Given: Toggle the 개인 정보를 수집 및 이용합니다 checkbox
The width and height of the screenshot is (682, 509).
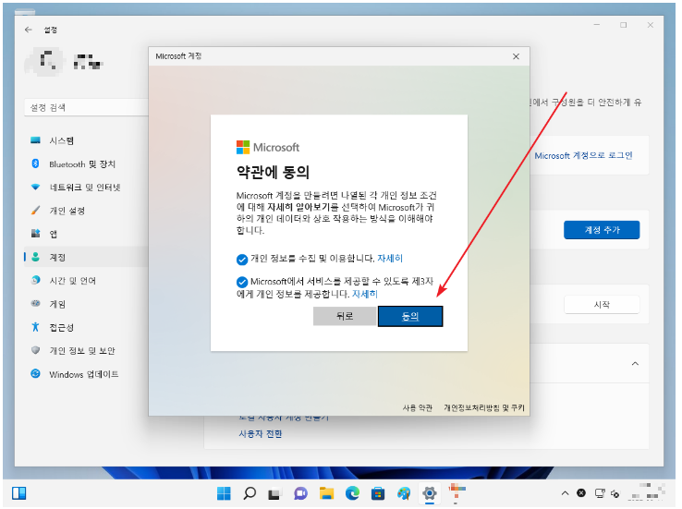Looking at the screenshot, I should (242, 260).
